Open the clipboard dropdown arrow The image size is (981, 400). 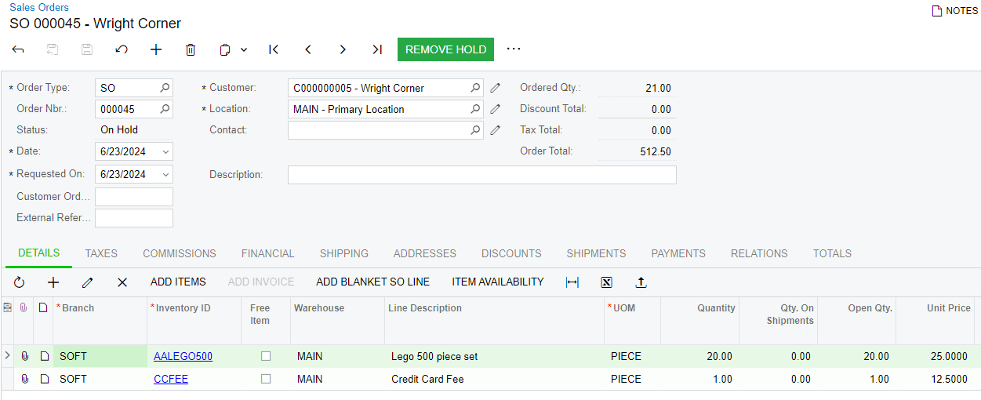(244, 49)
